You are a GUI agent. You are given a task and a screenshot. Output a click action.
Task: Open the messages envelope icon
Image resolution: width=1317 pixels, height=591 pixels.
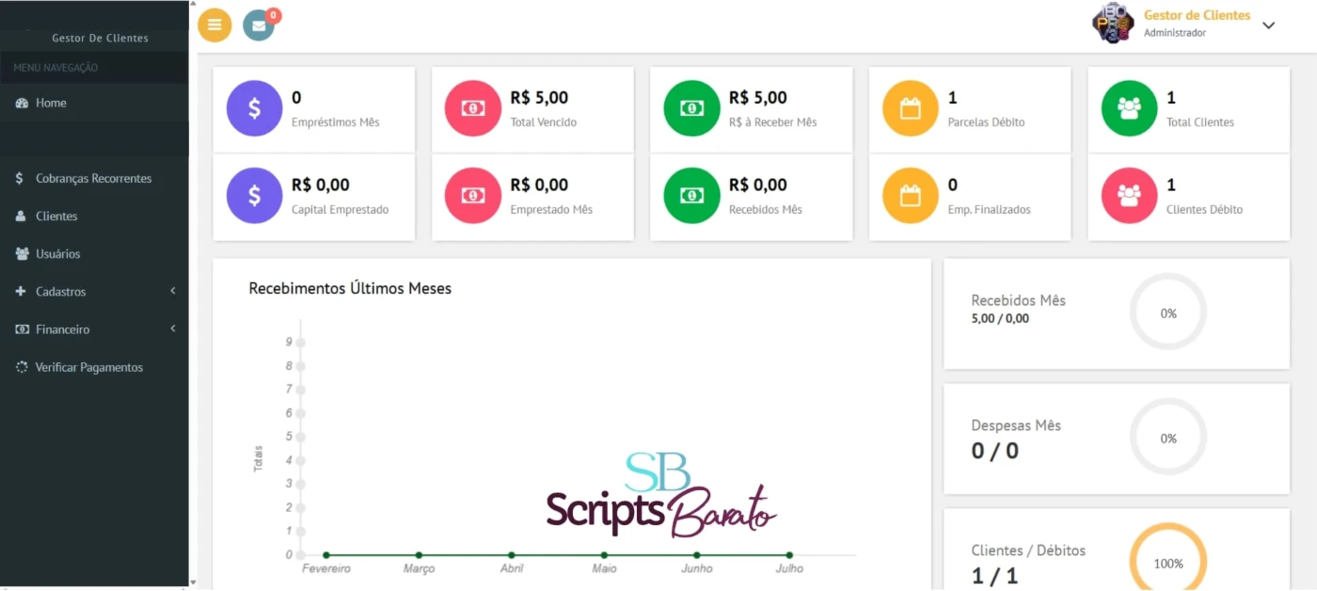coord(259,25)
